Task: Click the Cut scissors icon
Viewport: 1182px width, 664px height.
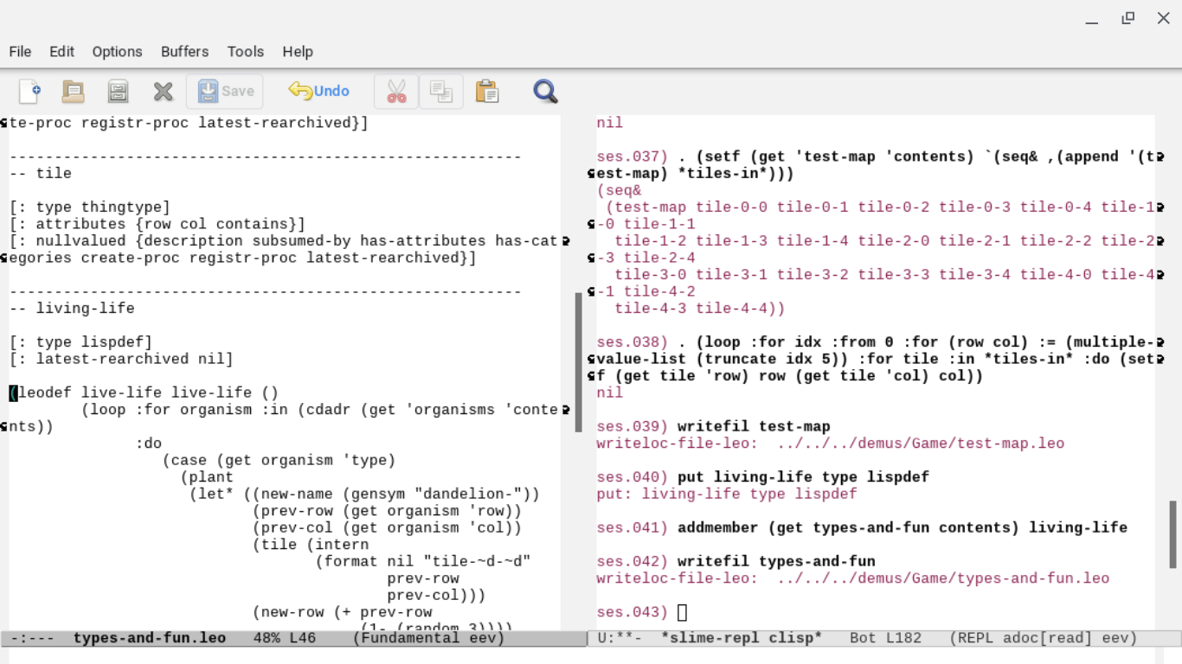Action: point(396,91)
